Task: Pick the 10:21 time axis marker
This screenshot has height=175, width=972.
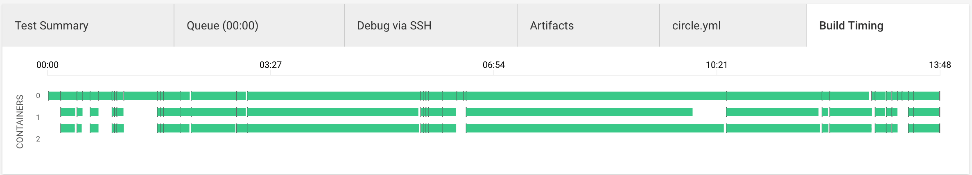Action: 717,65
